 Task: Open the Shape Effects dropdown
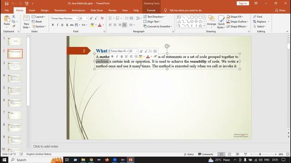[x=237, y=26]
